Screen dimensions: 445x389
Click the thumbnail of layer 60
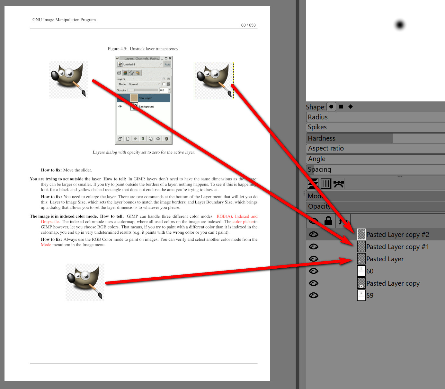tap(361, 271)
